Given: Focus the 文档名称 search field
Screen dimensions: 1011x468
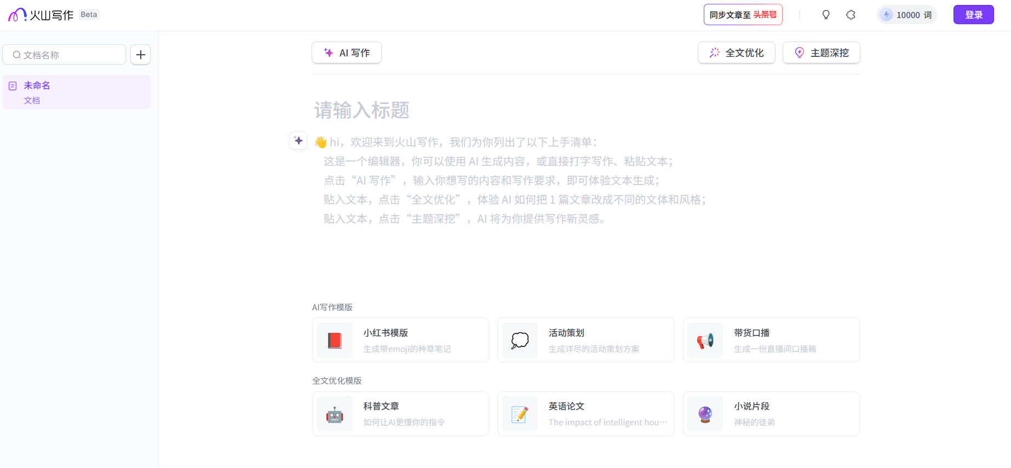Looking at the screenshot, I should point(64,55).
